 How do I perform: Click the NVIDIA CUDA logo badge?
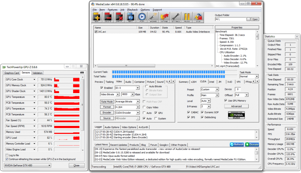coord(236,115)
